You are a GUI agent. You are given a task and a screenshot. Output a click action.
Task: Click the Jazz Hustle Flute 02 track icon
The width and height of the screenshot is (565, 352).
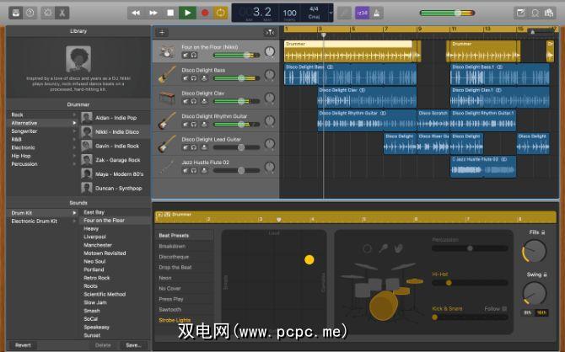(167, 166)
